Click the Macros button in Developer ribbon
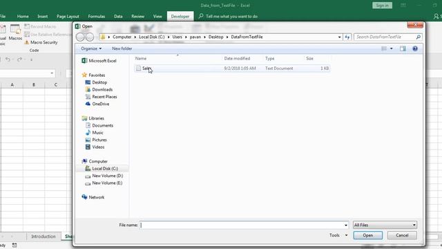Screen dimensions: 442x249 (15, 33)
